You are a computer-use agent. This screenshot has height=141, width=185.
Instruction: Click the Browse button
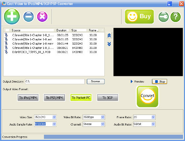(x=96, y=82)
